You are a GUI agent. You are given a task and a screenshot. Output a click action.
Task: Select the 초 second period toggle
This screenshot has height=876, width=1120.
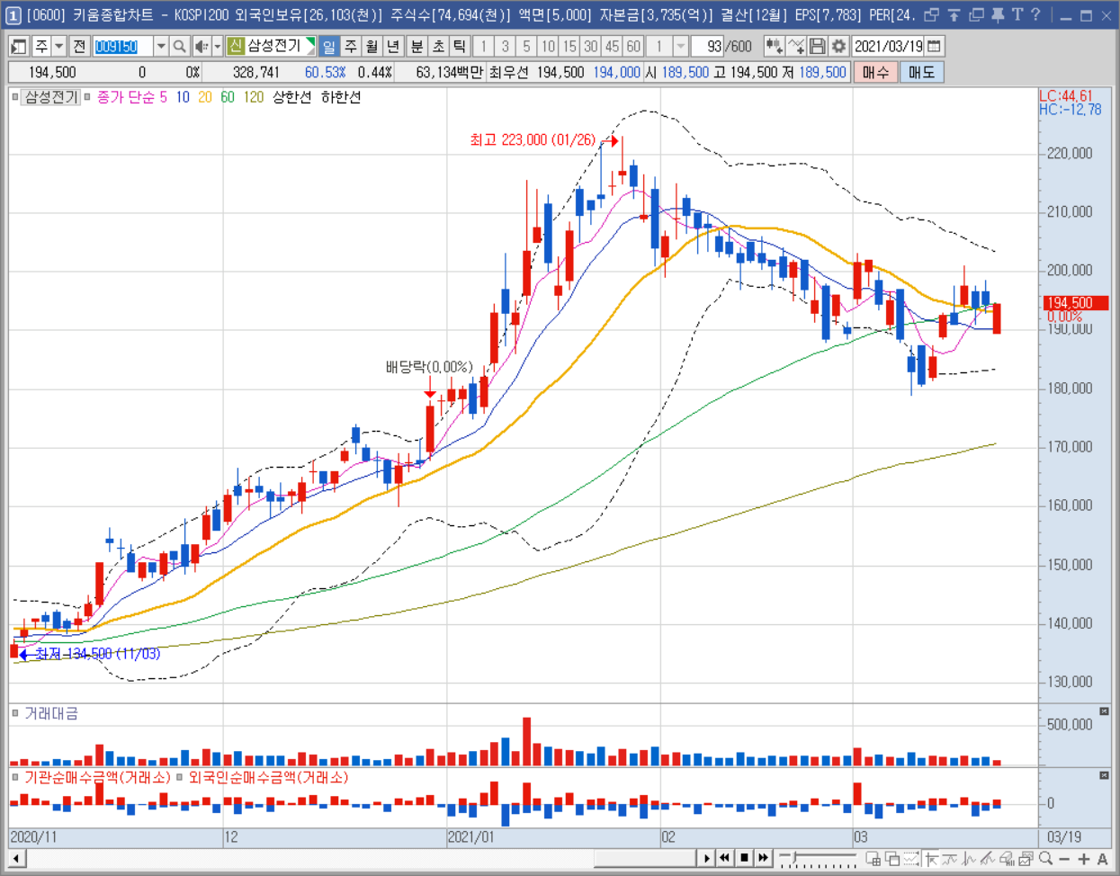(x=438, y=46)
